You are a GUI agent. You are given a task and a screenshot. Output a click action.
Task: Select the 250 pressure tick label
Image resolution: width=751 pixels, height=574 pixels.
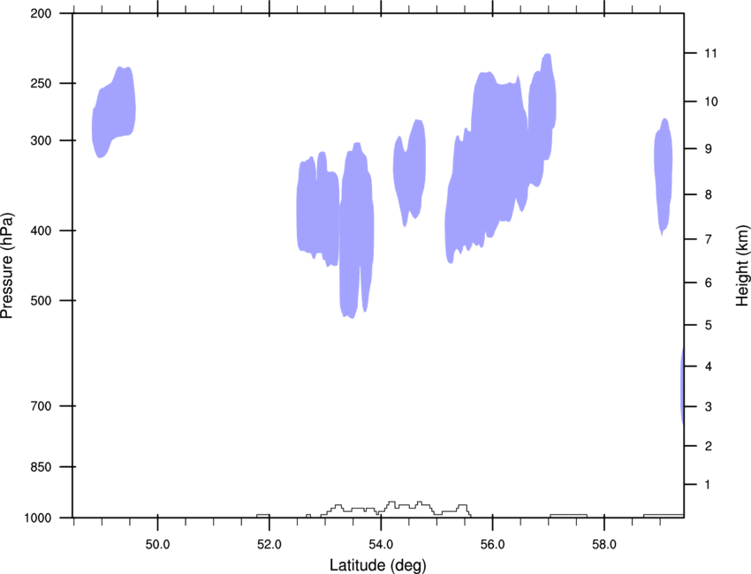(x=41, y=83)
